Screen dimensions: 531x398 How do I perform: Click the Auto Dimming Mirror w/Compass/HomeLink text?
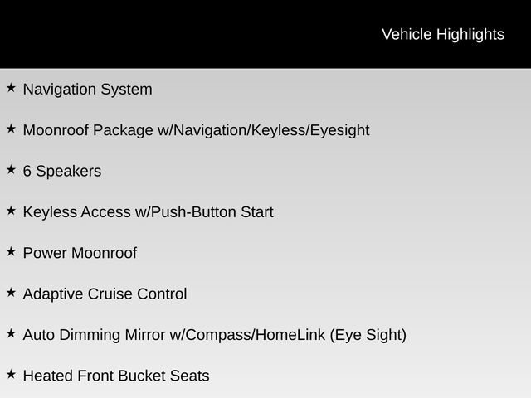point(174,335)
